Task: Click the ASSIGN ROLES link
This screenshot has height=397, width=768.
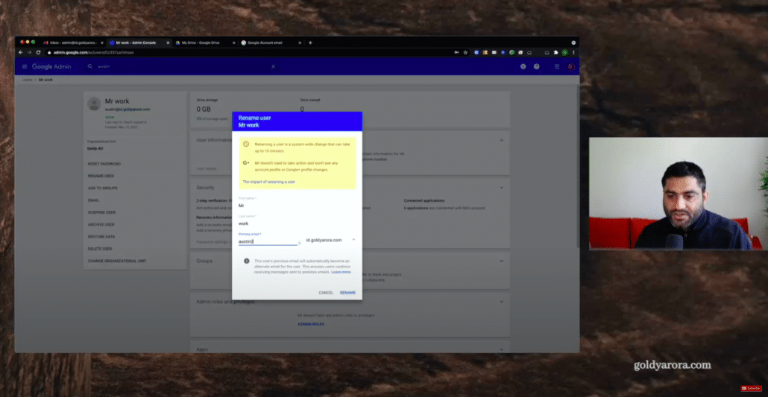Action: click(310, 324)
